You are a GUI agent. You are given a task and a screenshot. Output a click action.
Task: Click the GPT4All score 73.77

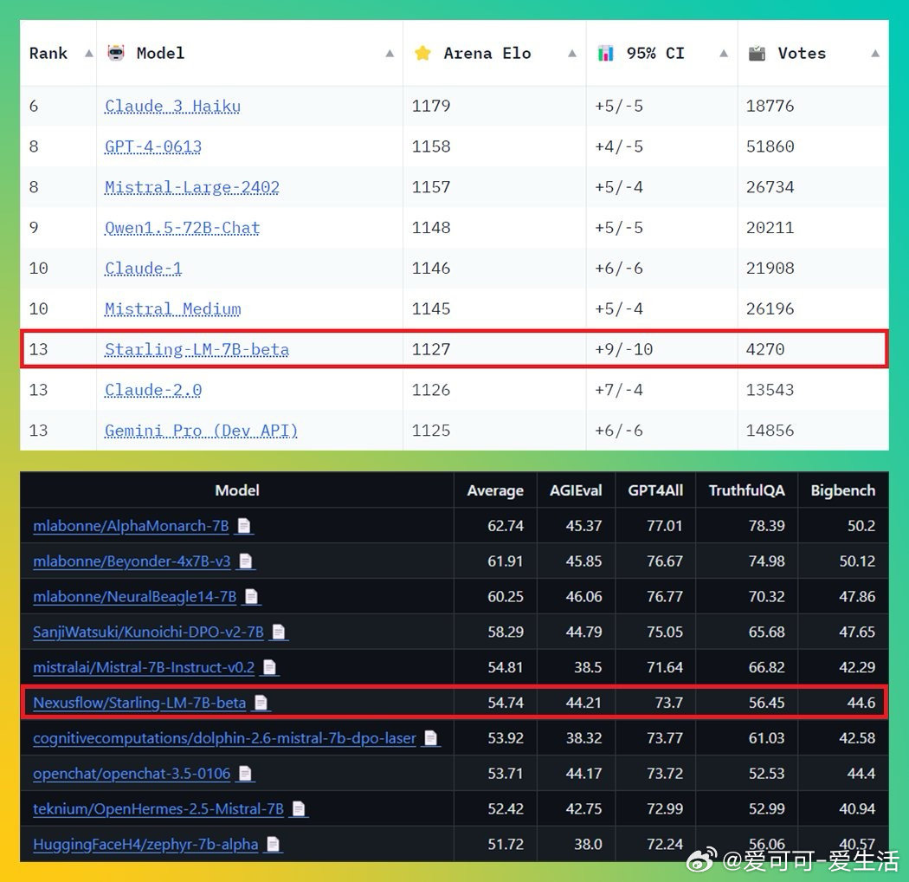pyautogui.click(x=665, y=738)
